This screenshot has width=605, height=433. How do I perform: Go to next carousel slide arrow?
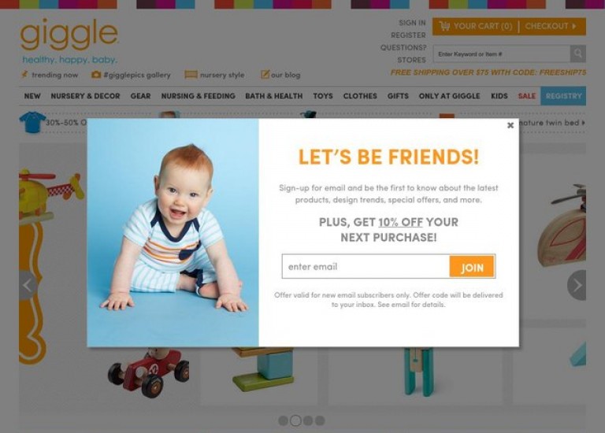tap(577, 285)
